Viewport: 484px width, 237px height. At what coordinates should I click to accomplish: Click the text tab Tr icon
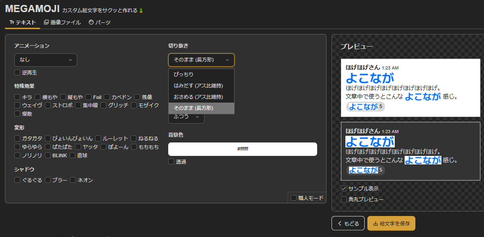pyautogui.click(x=12, y=22)
